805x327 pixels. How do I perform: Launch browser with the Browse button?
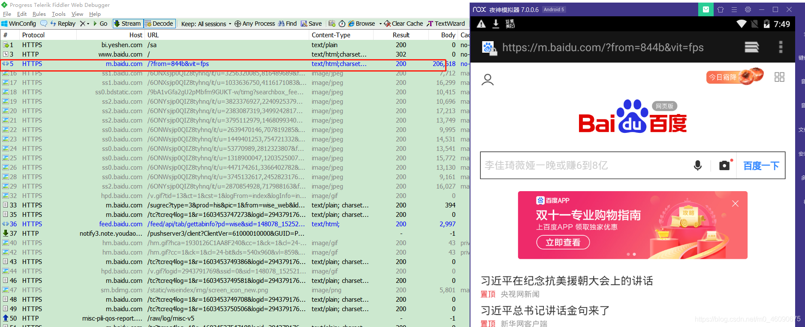[362, 24]
